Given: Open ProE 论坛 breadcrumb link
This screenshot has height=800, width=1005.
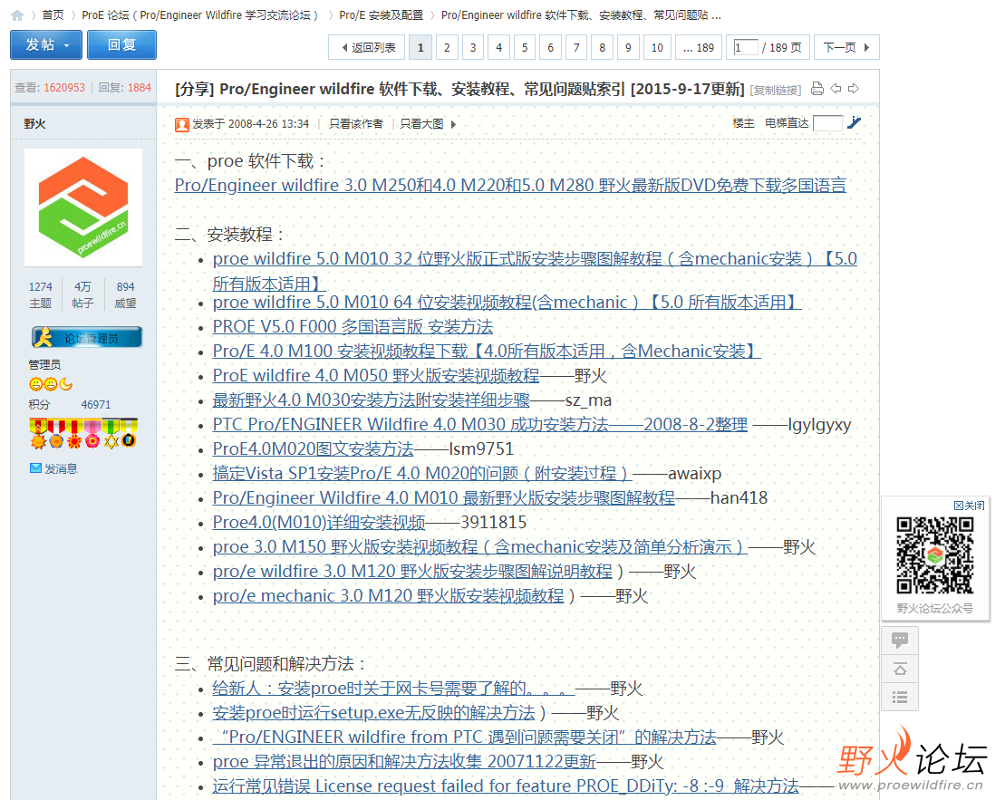Looking at the screenshot, I should click(199, 14).
